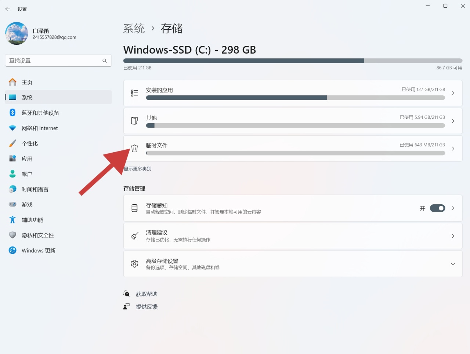Viewport: 470px width, 354px height.
Task: Click the 辅助功能 accessibility icon
Action: (12, 220)
